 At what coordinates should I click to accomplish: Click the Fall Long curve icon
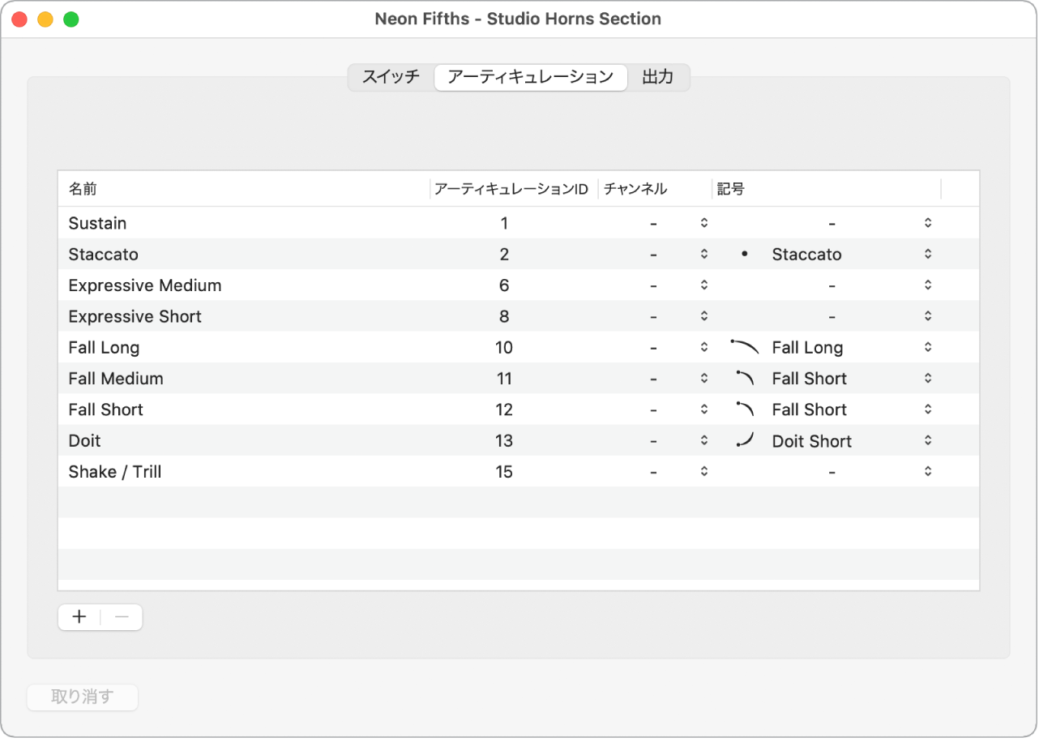(x=746, y=346)
